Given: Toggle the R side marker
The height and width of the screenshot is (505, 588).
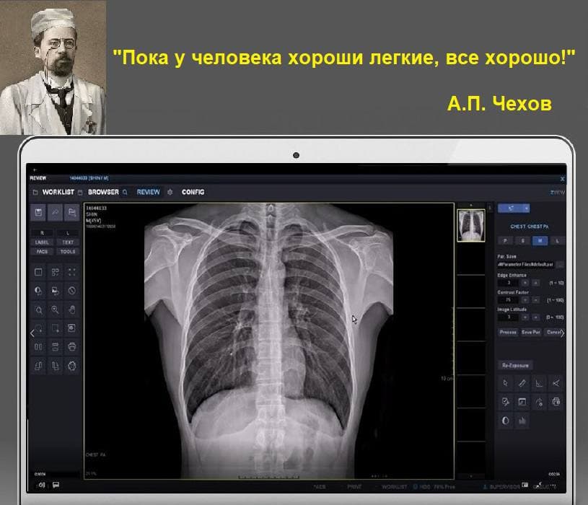Looking at the screenshot, I should [43, 233].
